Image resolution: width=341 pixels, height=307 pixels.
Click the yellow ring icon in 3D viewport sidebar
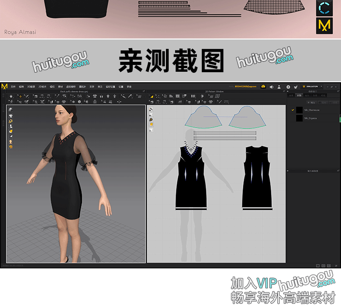coord(10,121)
